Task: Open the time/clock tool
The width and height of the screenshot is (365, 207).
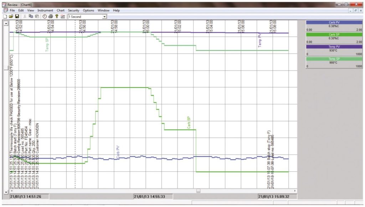Action: coord(44,16)
